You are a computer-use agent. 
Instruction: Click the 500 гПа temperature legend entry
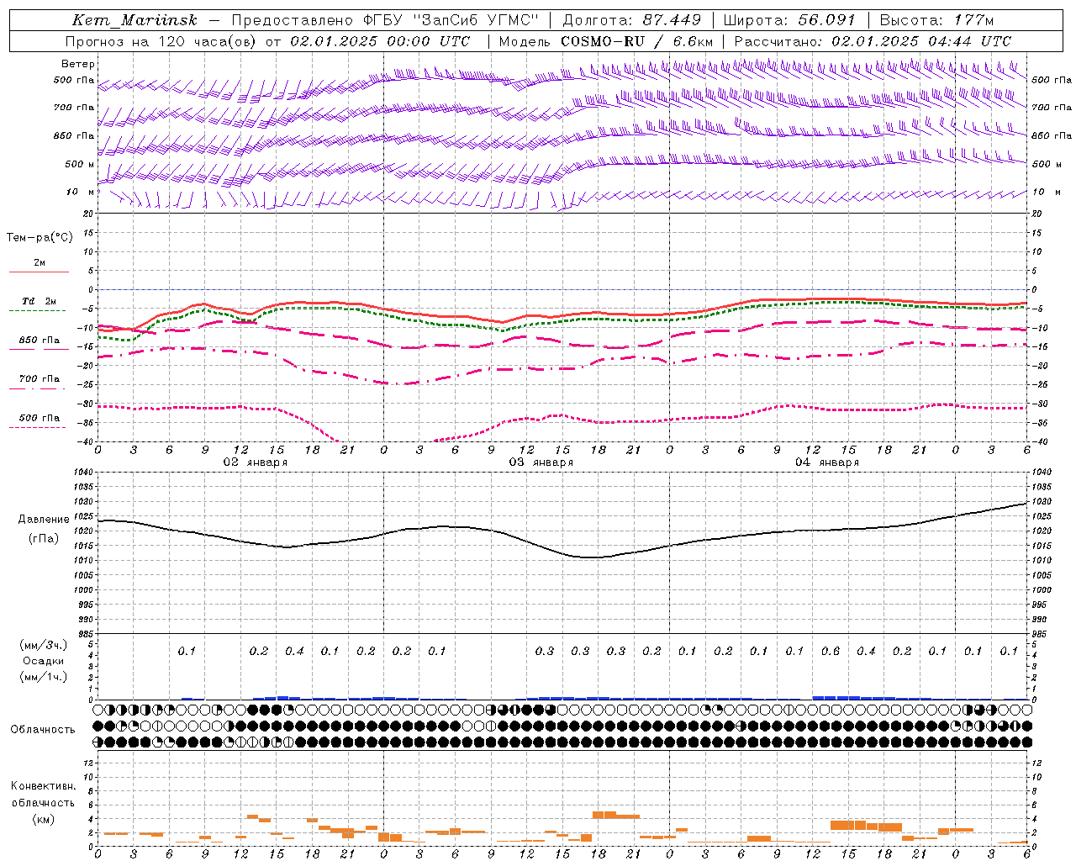[40, 418]
